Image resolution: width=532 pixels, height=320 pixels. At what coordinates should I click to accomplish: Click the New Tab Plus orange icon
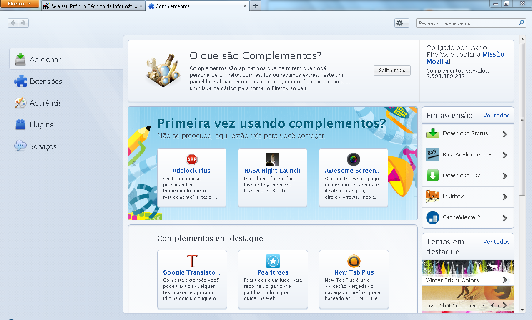(x=354, y=261)
